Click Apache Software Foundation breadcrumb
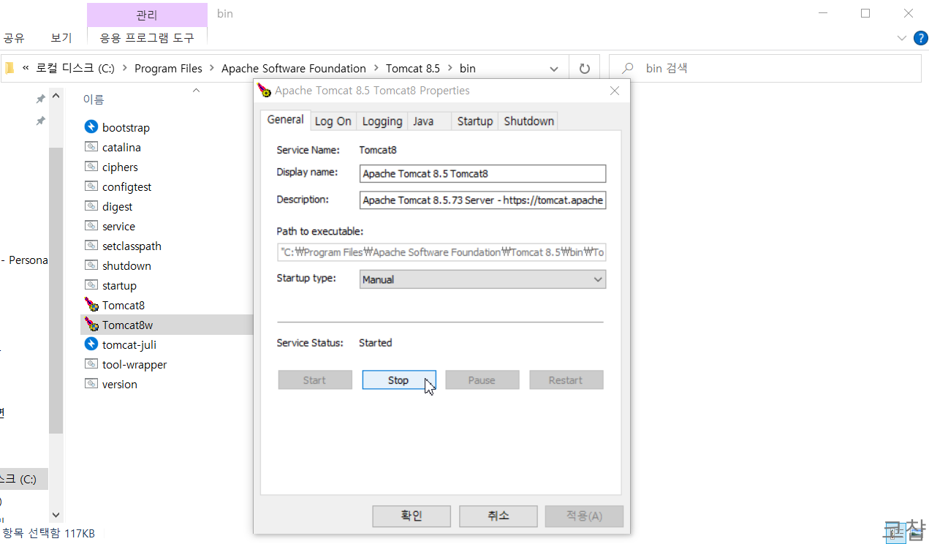This screenshot has height=544, width=929. tap(294, 68)
